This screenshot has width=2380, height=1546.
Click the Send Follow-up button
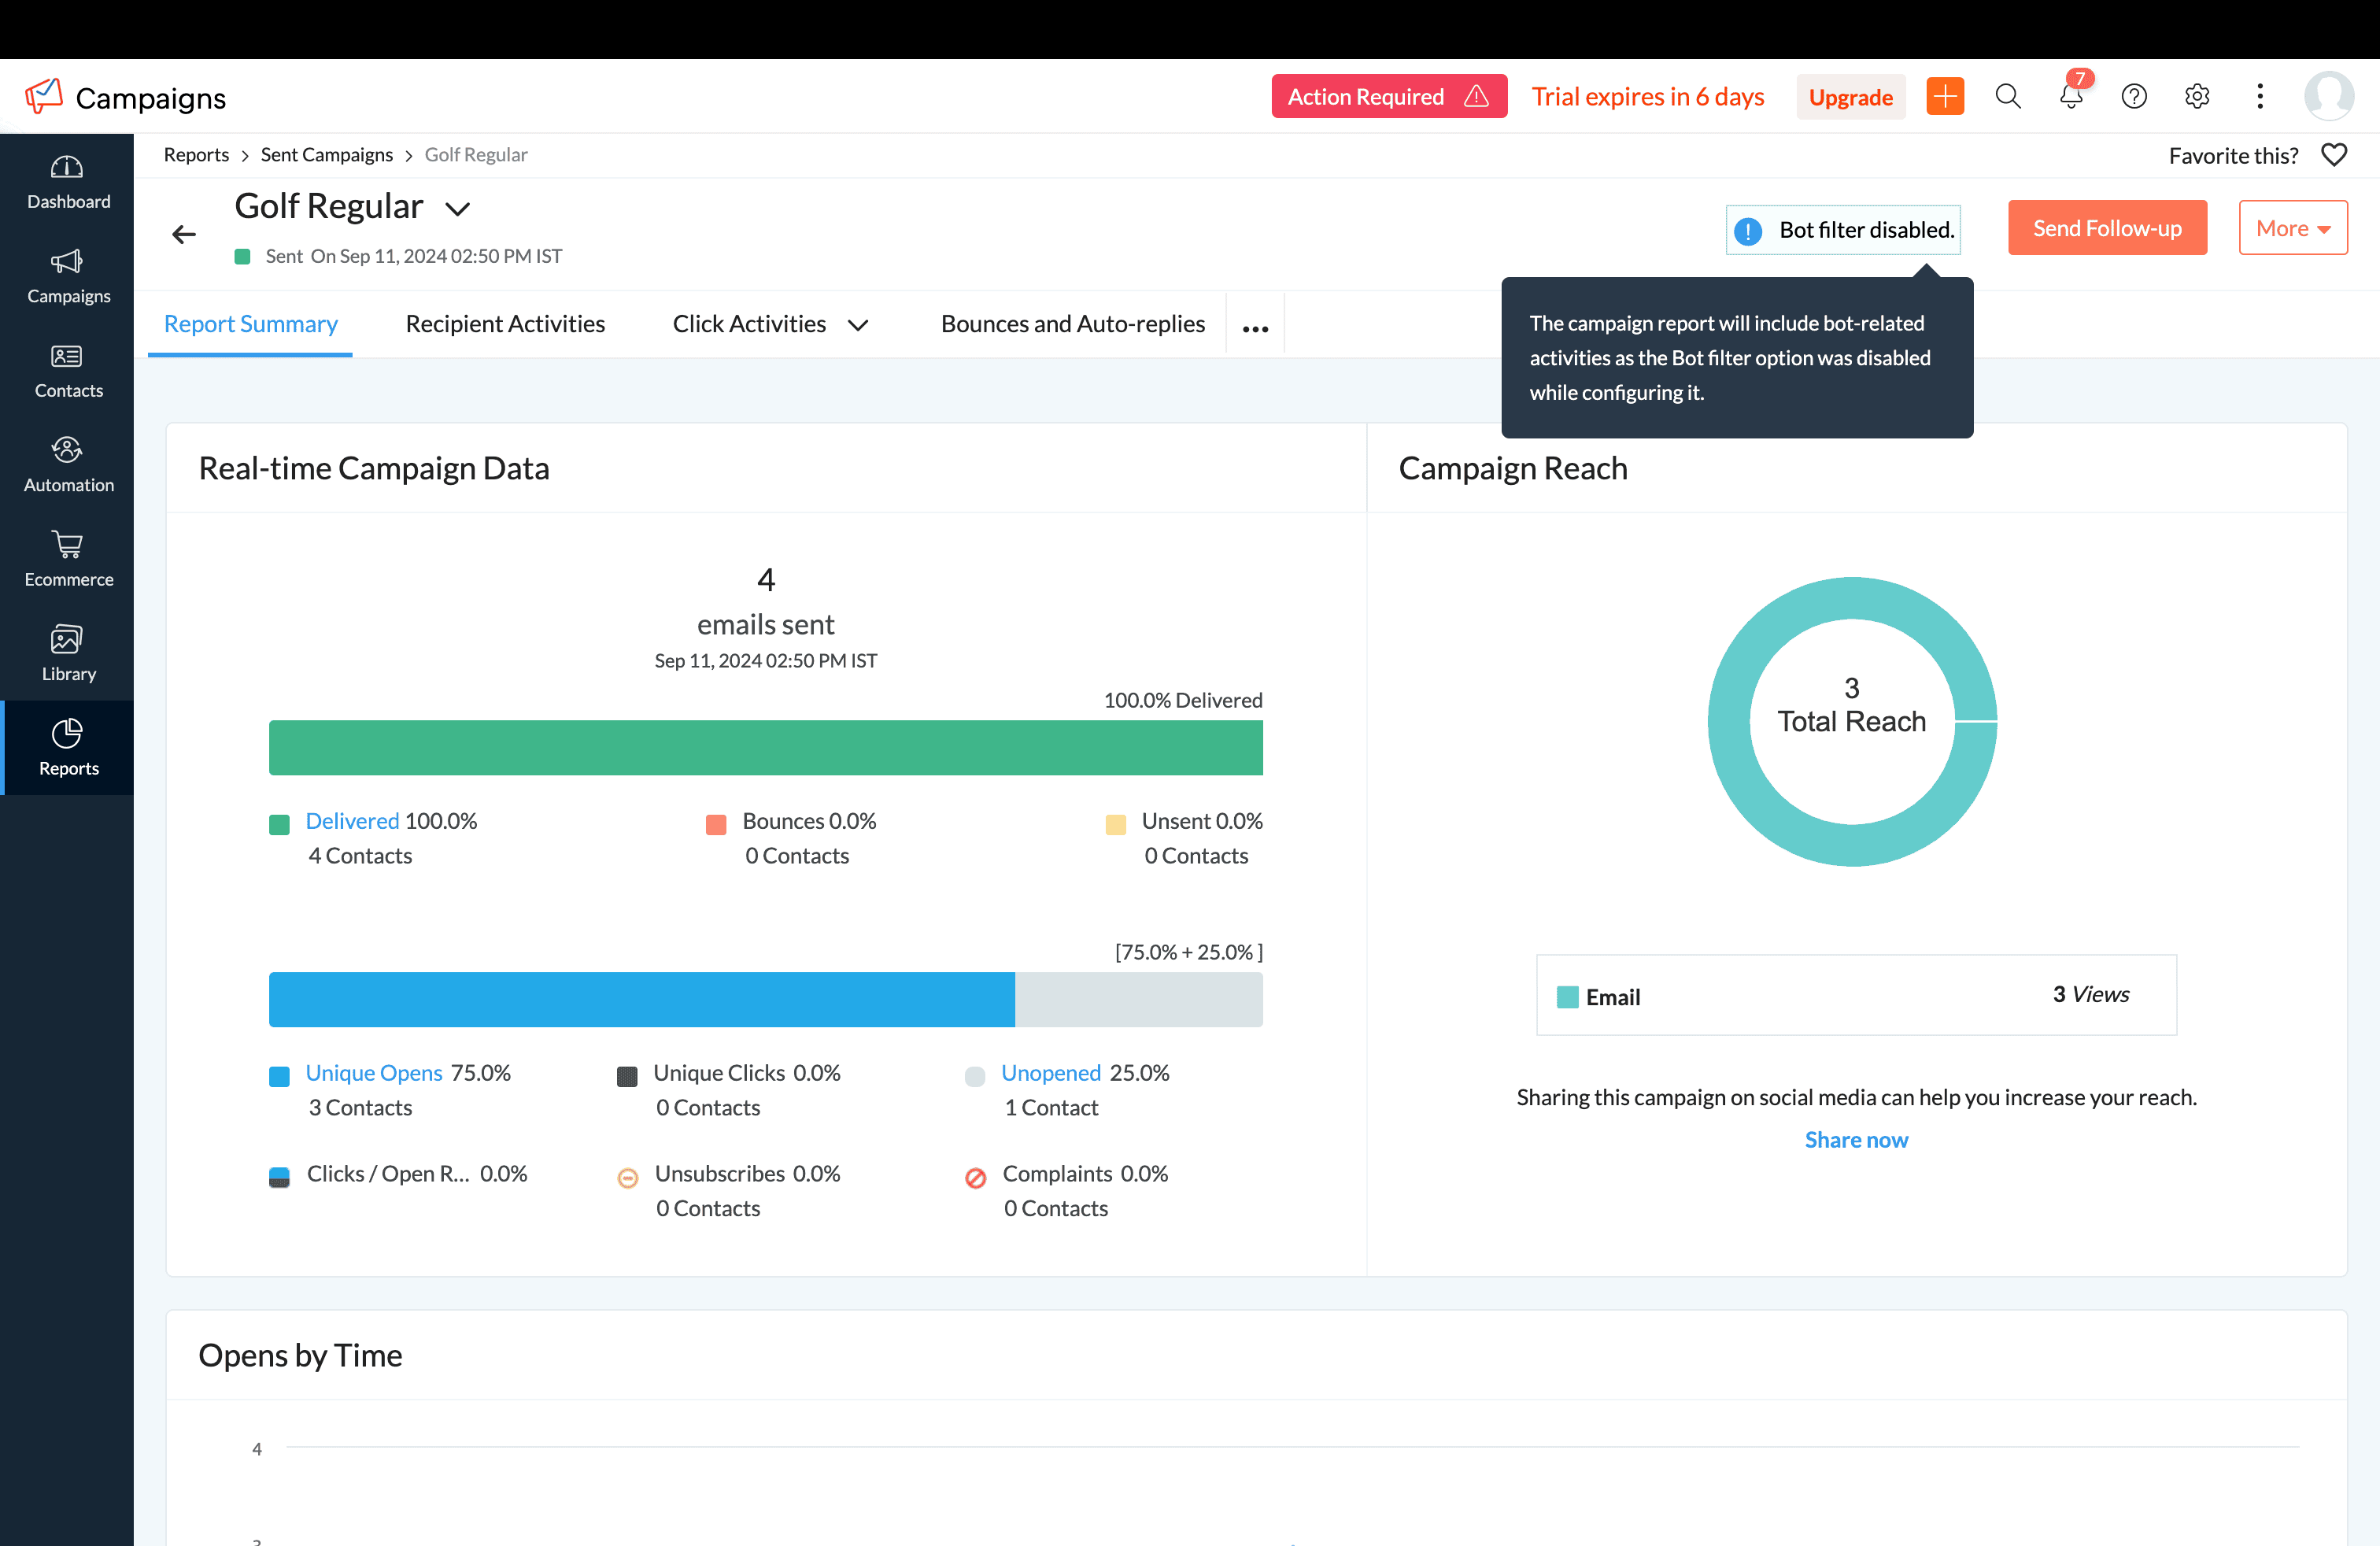(x=2107, y=228)
